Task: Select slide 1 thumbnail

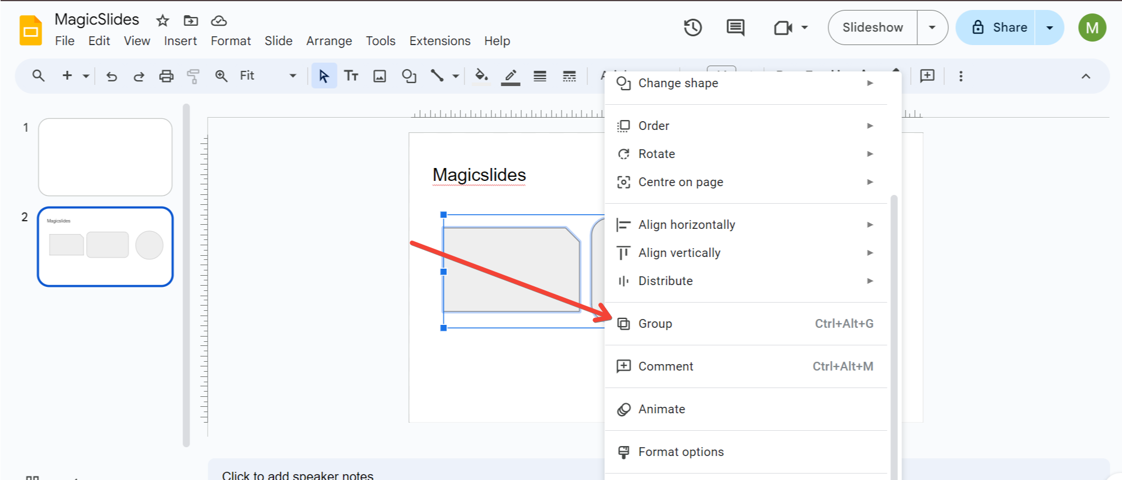Action: click(x=105, y=157)
